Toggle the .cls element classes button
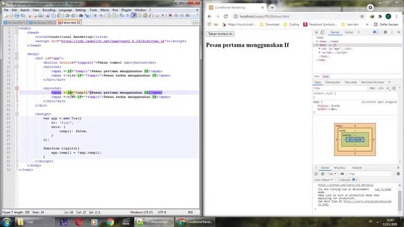The image size is (404, 227). [381, 88]
